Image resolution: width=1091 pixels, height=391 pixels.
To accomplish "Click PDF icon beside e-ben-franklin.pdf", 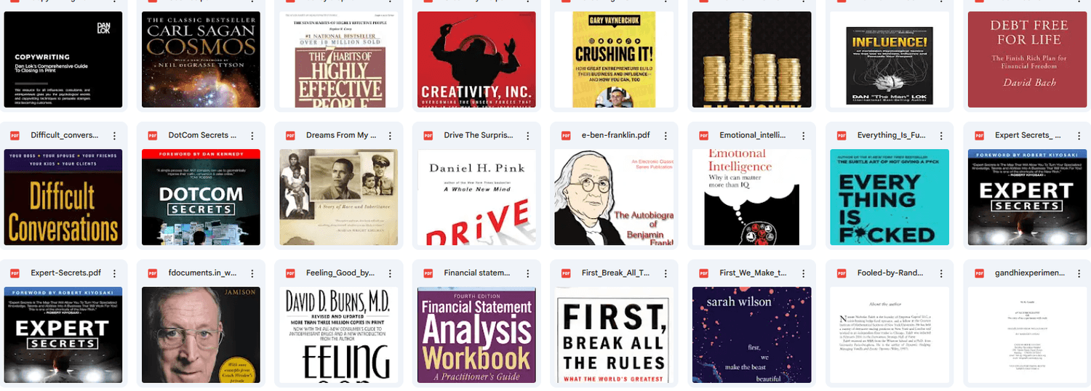I will click(x=566, y=136).
